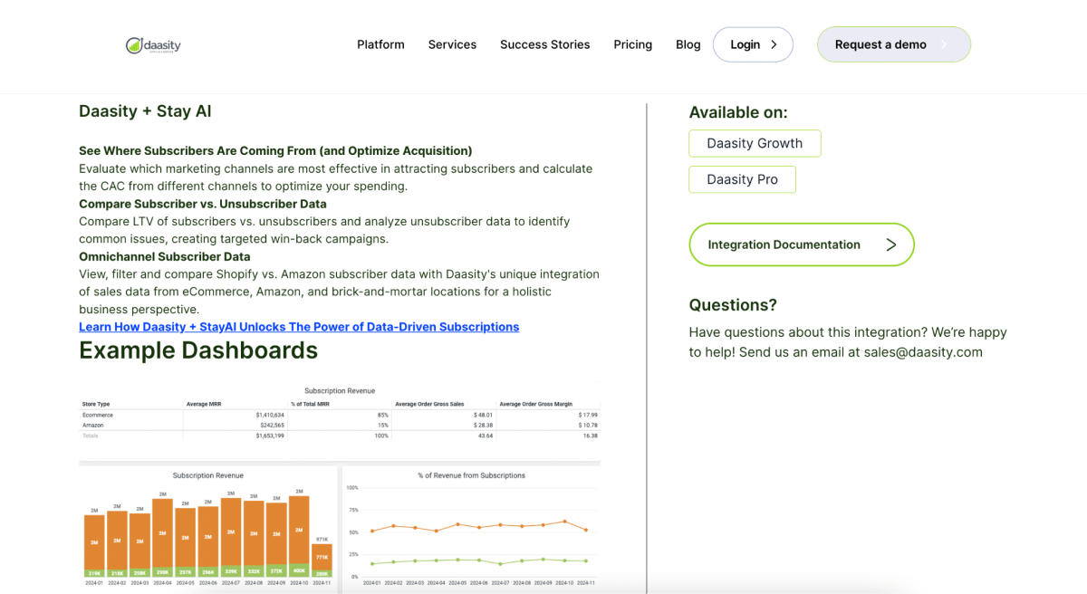
Task: Select the Daasity Pro plan tag
Action: (742, 179)
